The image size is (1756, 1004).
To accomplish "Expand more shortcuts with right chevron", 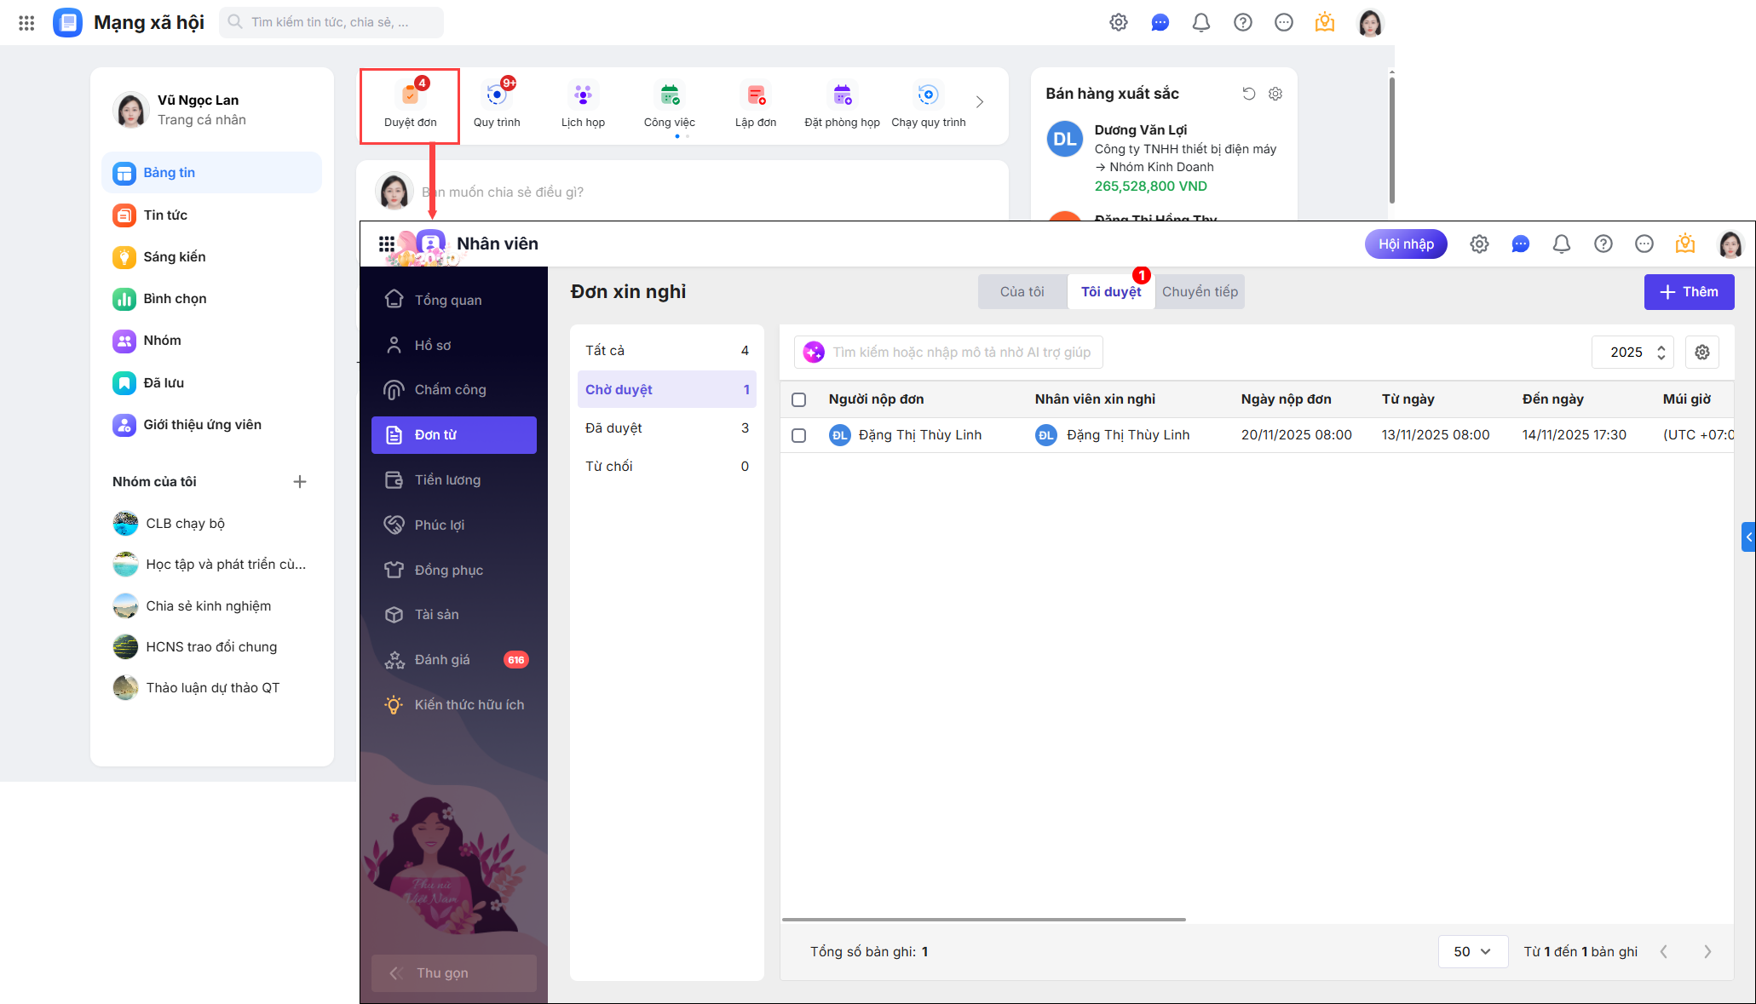I will [980, 102].
